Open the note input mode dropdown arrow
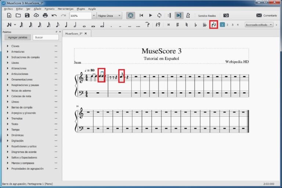 15,25
